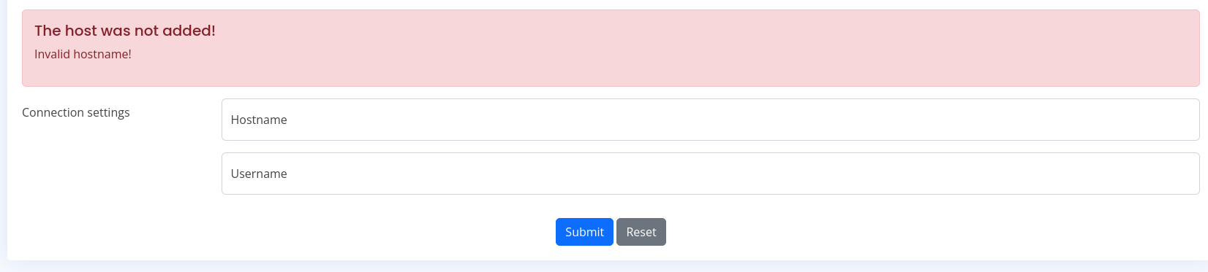Screen dimensions: 1208x272
Task: Activate the first connection settings field
Action: [x=710, y=120]
